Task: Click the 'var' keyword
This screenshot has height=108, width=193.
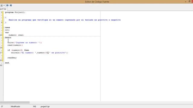Action: pos(7,32)
